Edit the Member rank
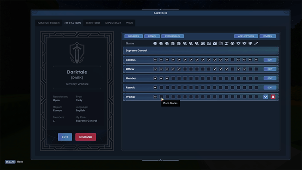The image size is (302, 170). (x=270, y=78)
